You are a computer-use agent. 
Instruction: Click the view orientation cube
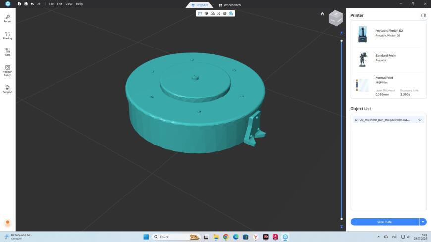click(336, 18)
